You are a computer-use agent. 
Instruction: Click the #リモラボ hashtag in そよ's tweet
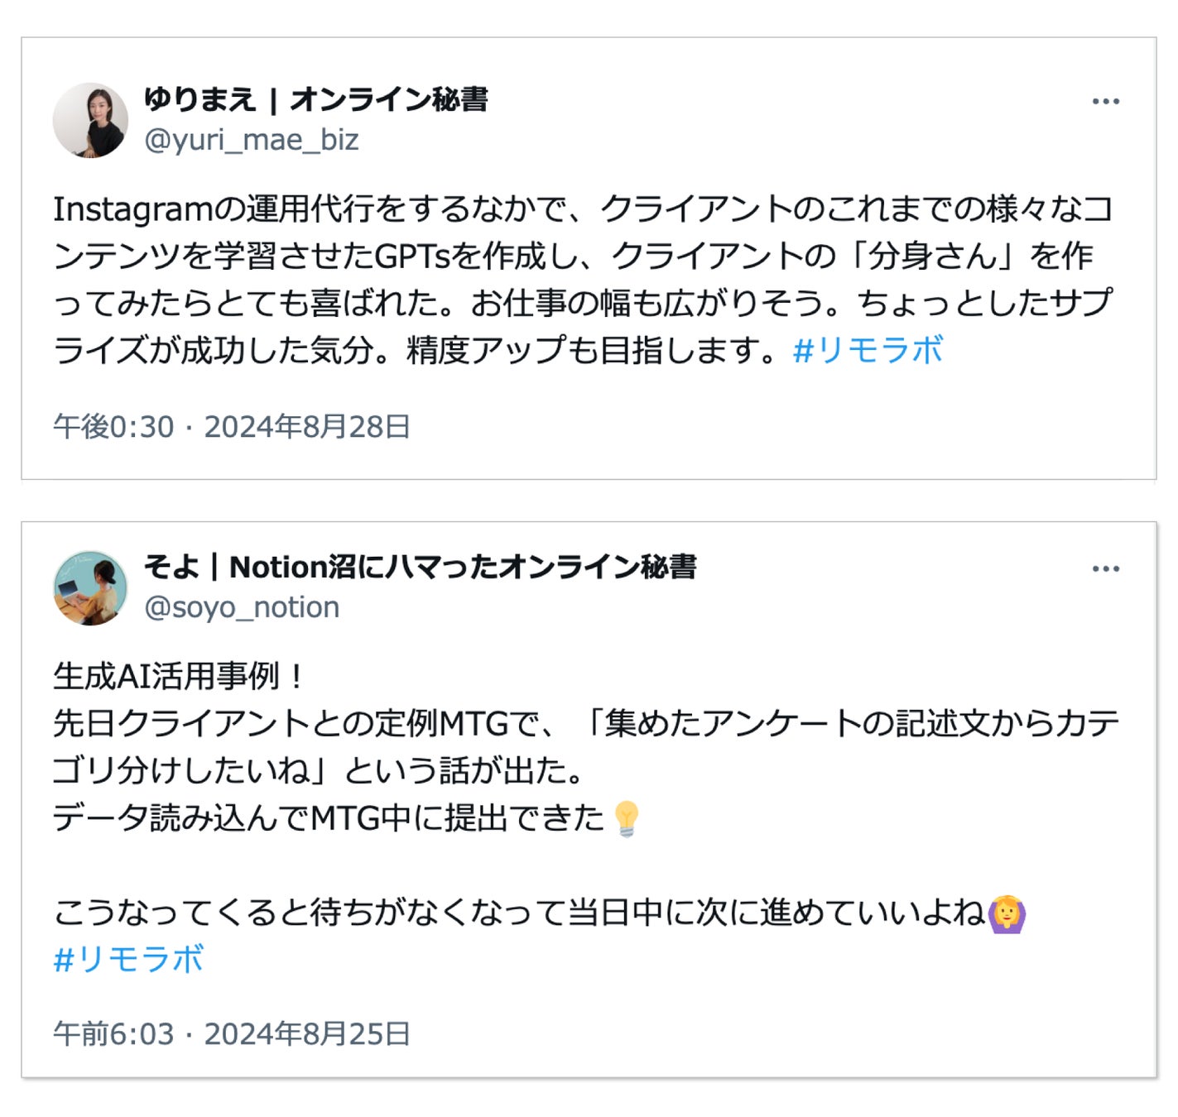click(128, 960)
